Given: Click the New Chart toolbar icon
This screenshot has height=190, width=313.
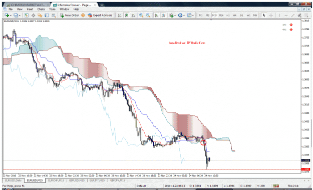Looking at the screenshot, I should pyautogui.click(x=7, y=15).
